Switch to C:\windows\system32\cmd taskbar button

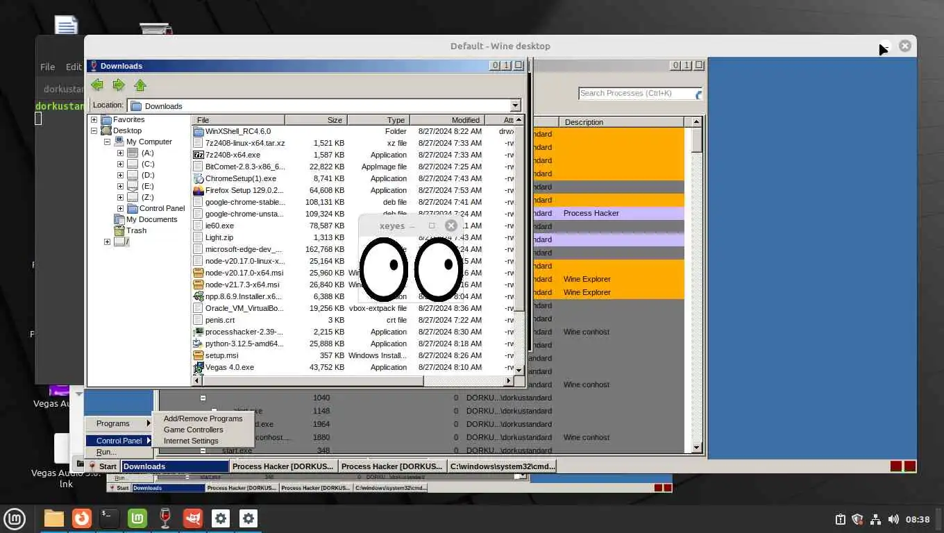pyautogui.click(x=502, y=466)
